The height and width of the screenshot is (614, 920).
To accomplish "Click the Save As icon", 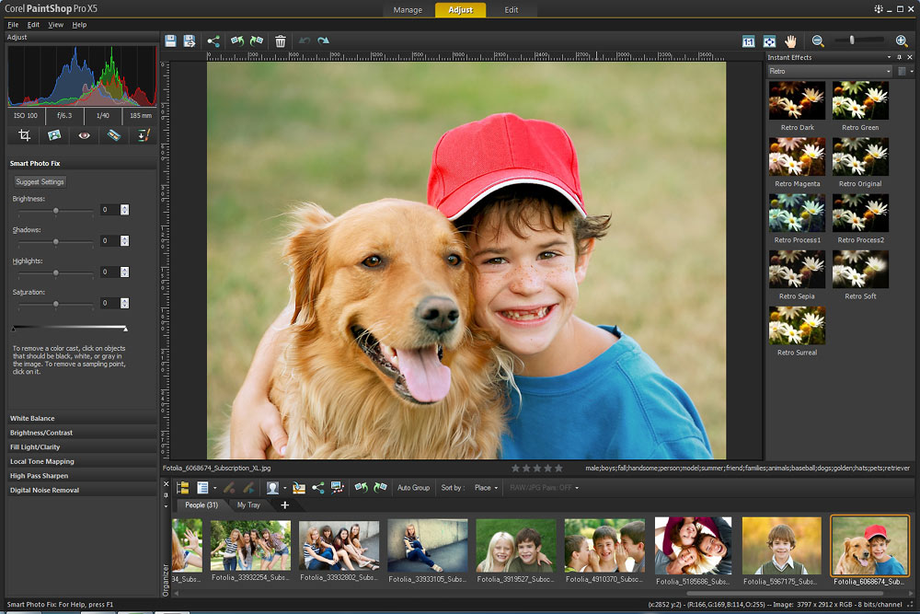I will click(x=191, y=41).
